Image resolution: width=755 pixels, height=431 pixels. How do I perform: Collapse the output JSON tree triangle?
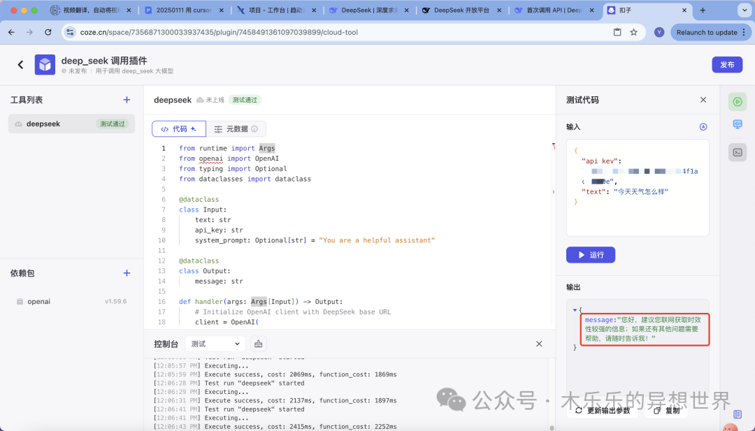[574, 309]
